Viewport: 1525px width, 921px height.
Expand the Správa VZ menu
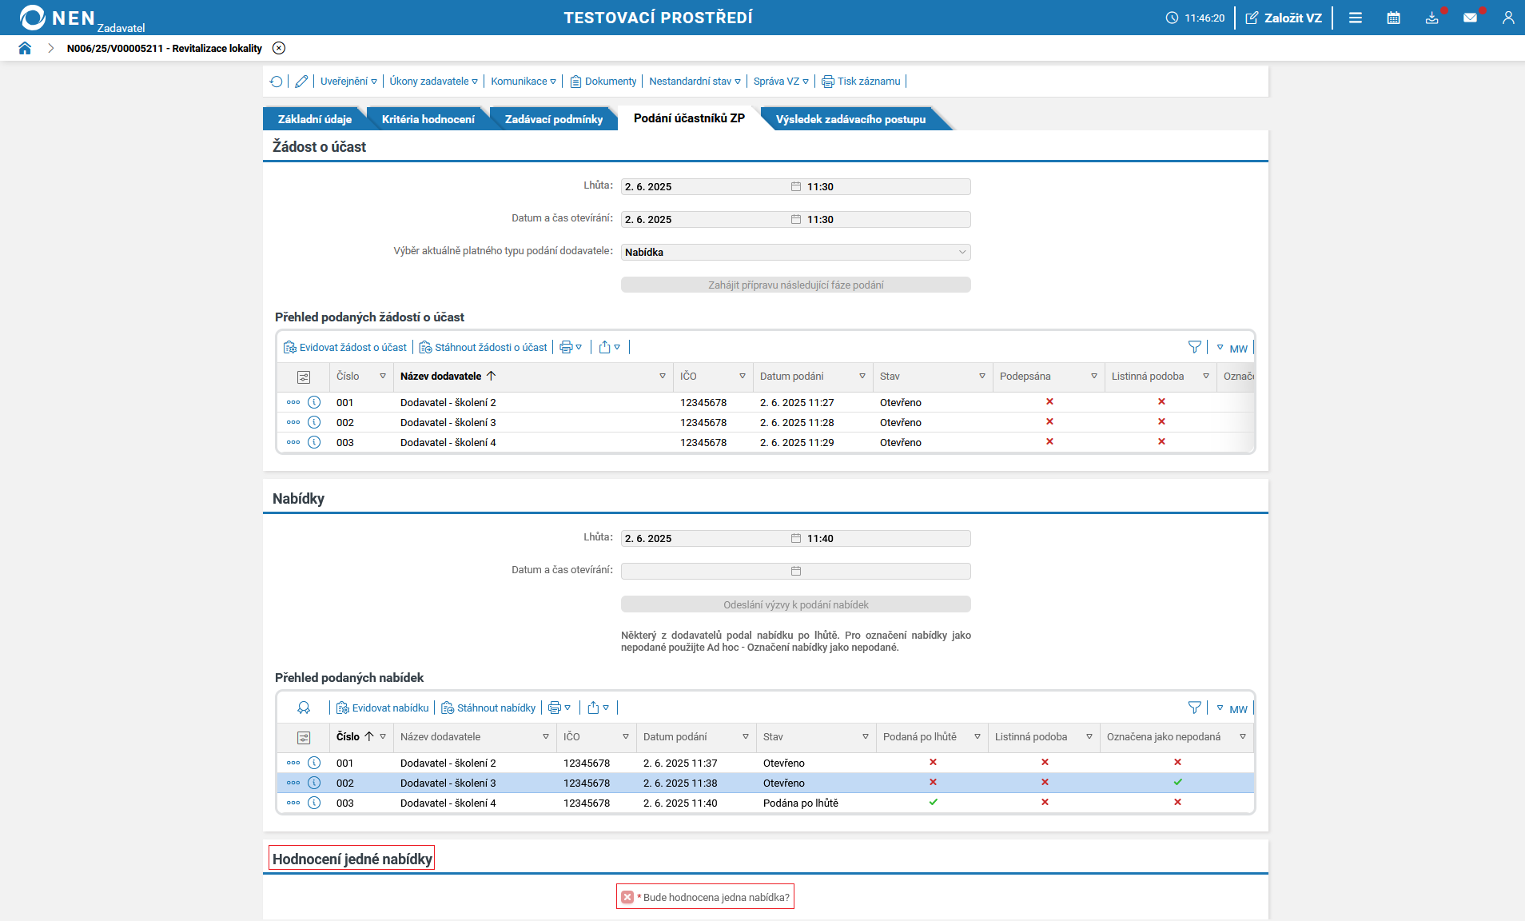[x=780, y=82]
